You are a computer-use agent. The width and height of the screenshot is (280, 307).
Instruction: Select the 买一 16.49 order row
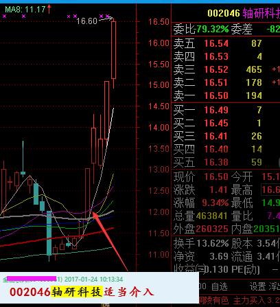[226, 110]
